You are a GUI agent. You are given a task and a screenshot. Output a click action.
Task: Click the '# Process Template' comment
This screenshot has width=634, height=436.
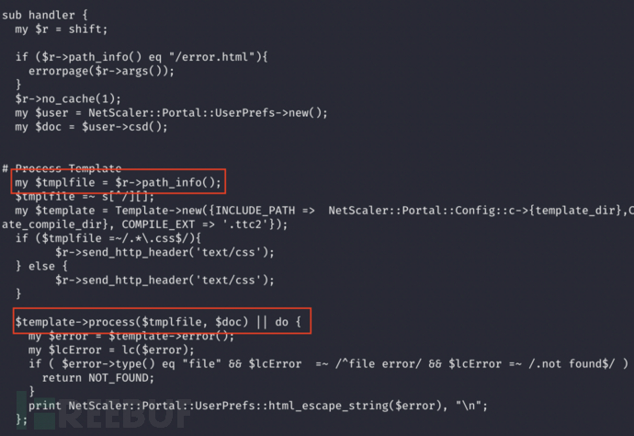(x=62, y=168)
